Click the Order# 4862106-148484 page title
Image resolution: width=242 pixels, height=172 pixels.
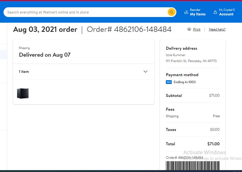129,29
